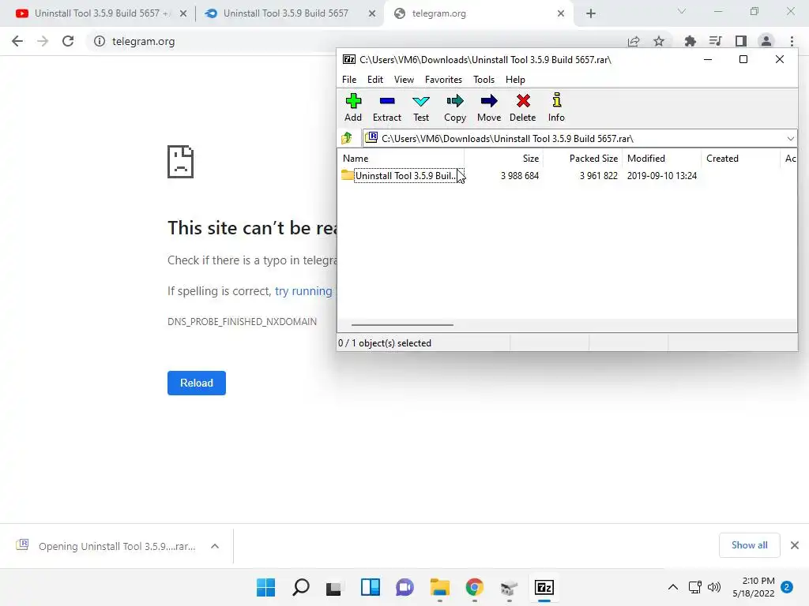Viewport: 809px width, 606px height.
Task: Open taskbar Search
Action: coord(301,587)
